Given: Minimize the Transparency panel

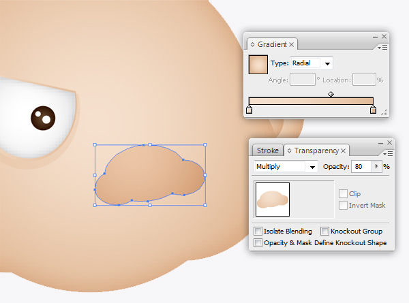Looking at the screenshot, I should pos(380,143).
